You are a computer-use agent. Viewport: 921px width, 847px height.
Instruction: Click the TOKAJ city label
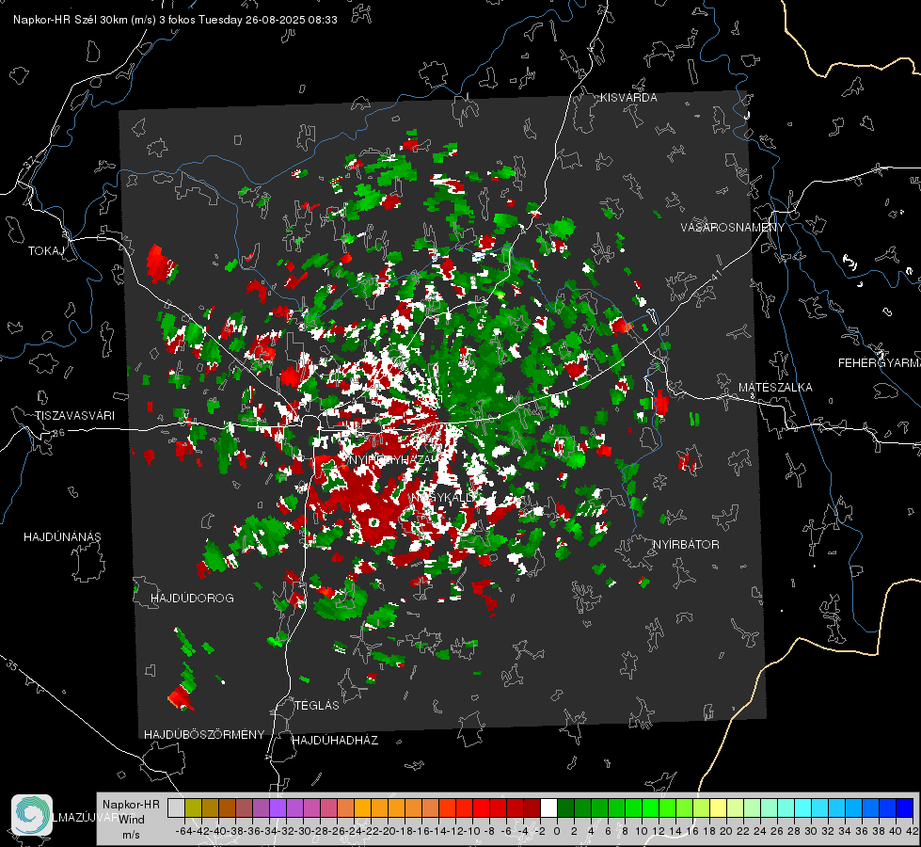click(45, 251)
